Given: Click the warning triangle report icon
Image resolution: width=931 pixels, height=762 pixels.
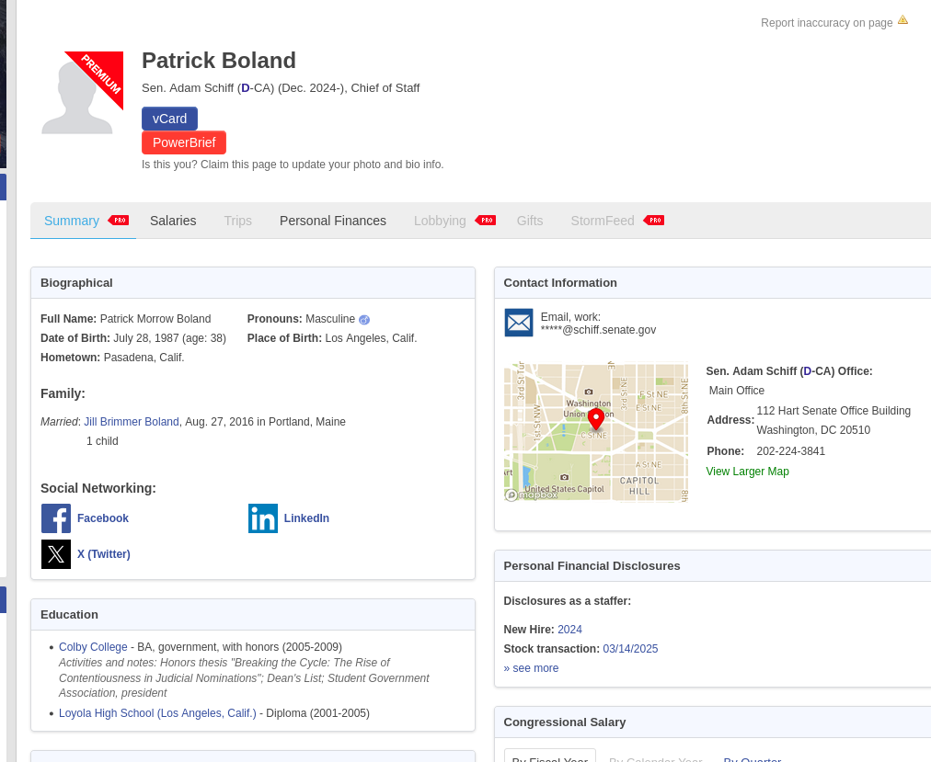Looking at the screenshot, I should point(902,19).
